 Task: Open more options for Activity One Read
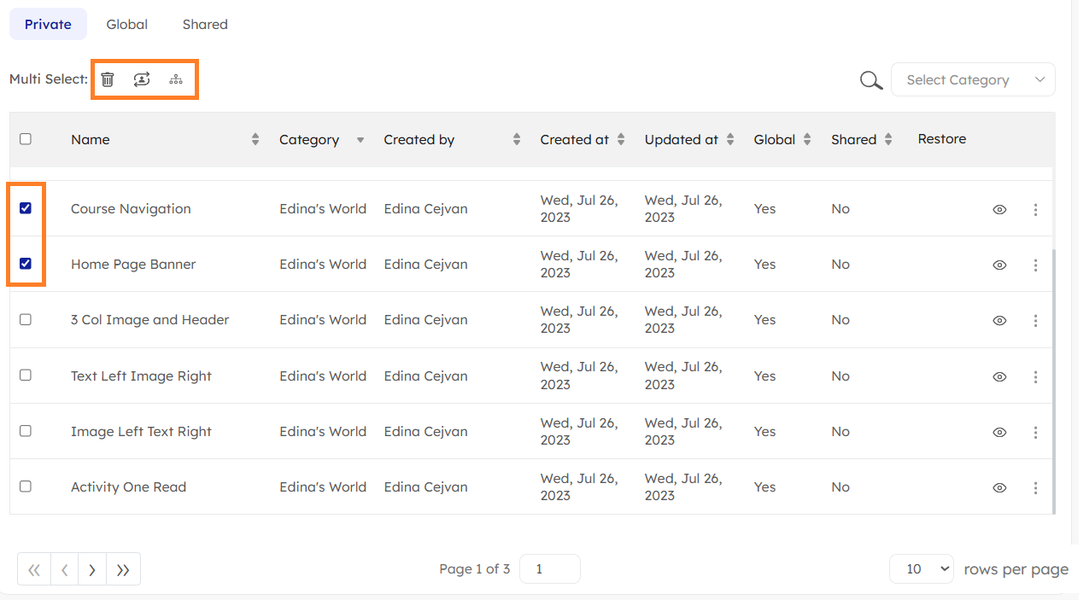tap(1035, 488)
